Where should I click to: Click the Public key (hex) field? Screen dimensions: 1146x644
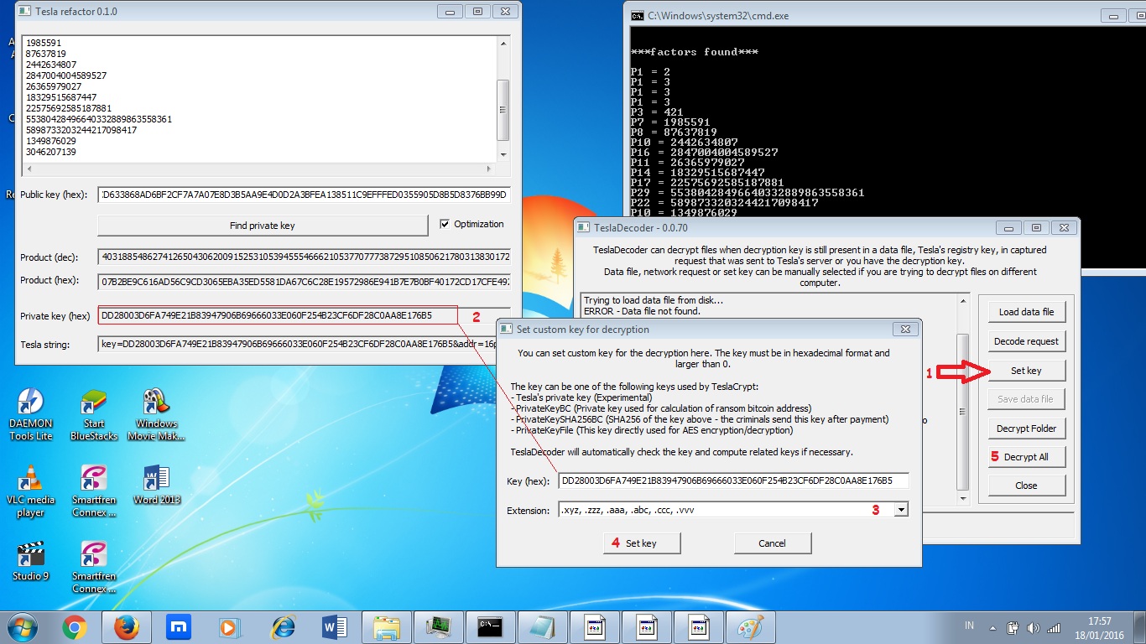[304, 195]
